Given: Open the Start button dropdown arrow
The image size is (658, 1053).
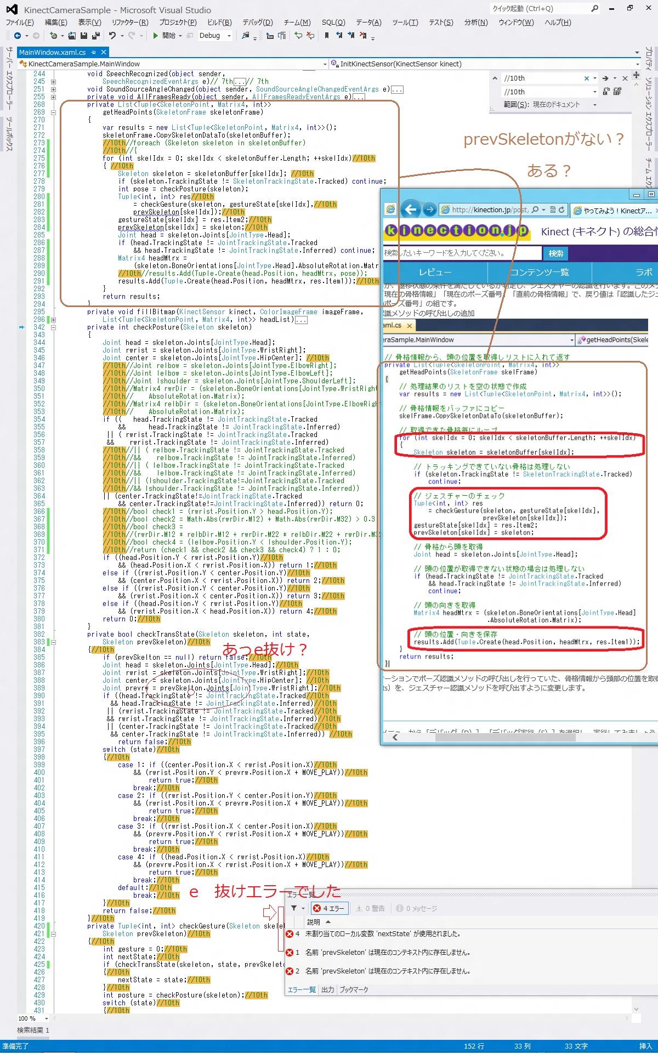Looking at the screenshot, I should pyautogui.click(x=180, y=36).
